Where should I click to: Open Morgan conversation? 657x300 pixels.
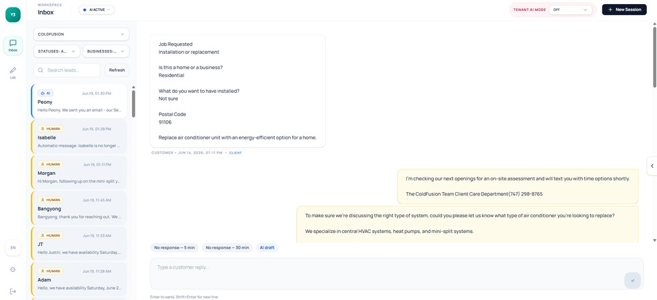point(79,173)
